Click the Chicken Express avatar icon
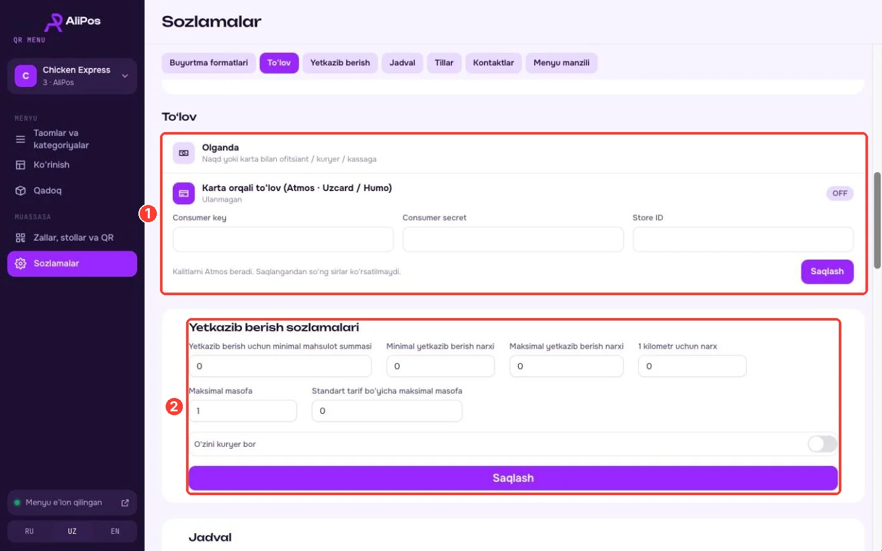882x551 pixels. pos(25,76)
